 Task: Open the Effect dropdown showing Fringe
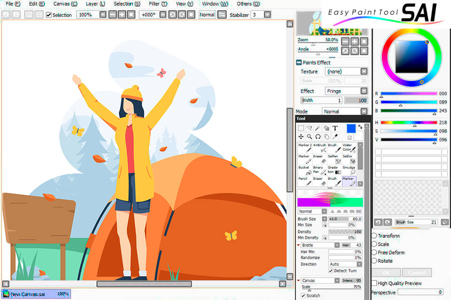tap(364, 91)
